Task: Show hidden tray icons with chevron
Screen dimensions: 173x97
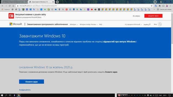Action: click(x=129, y=95)
